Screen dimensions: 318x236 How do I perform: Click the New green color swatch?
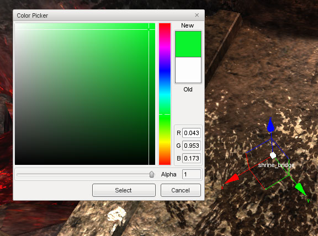188,44
